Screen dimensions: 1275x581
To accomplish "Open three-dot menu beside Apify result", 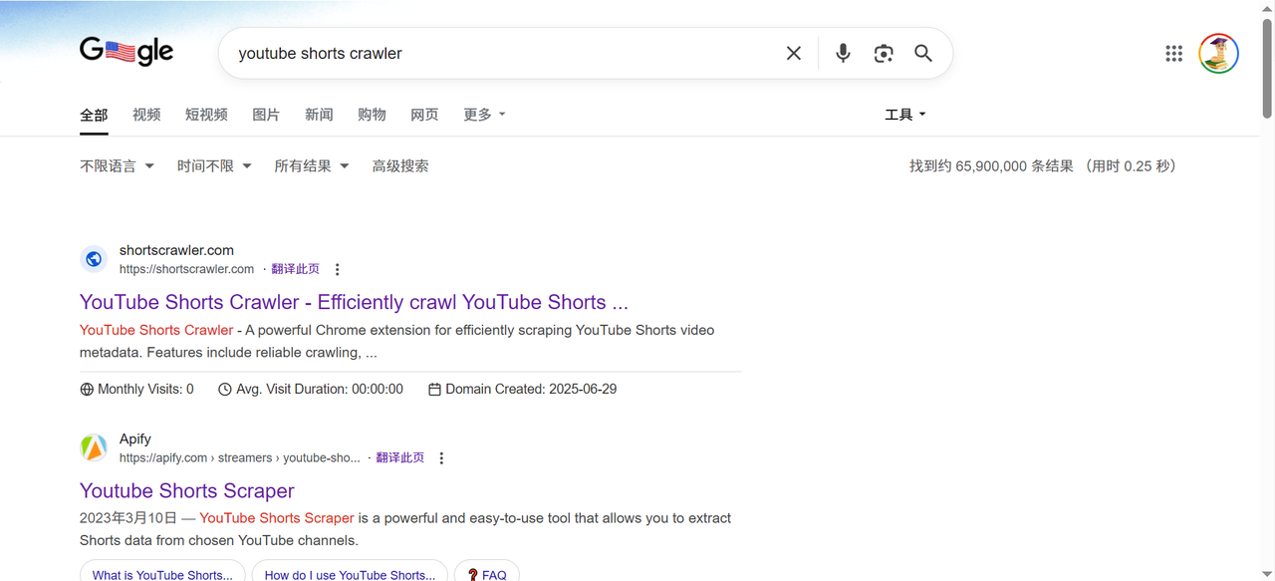I will (x=441, y=457).
